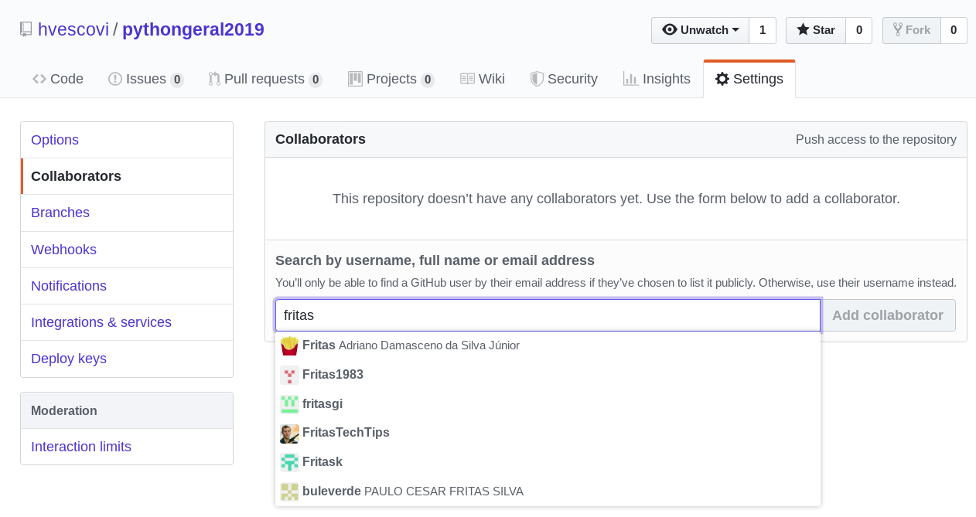Click the eye icon on Unwatch button
This screenshot has height=517, width=976.
pos(670,30)
